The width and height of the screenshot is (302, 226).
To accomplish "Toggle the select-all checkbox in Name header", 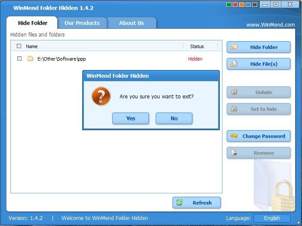I will pyautogui.click(x=19, y=46).
